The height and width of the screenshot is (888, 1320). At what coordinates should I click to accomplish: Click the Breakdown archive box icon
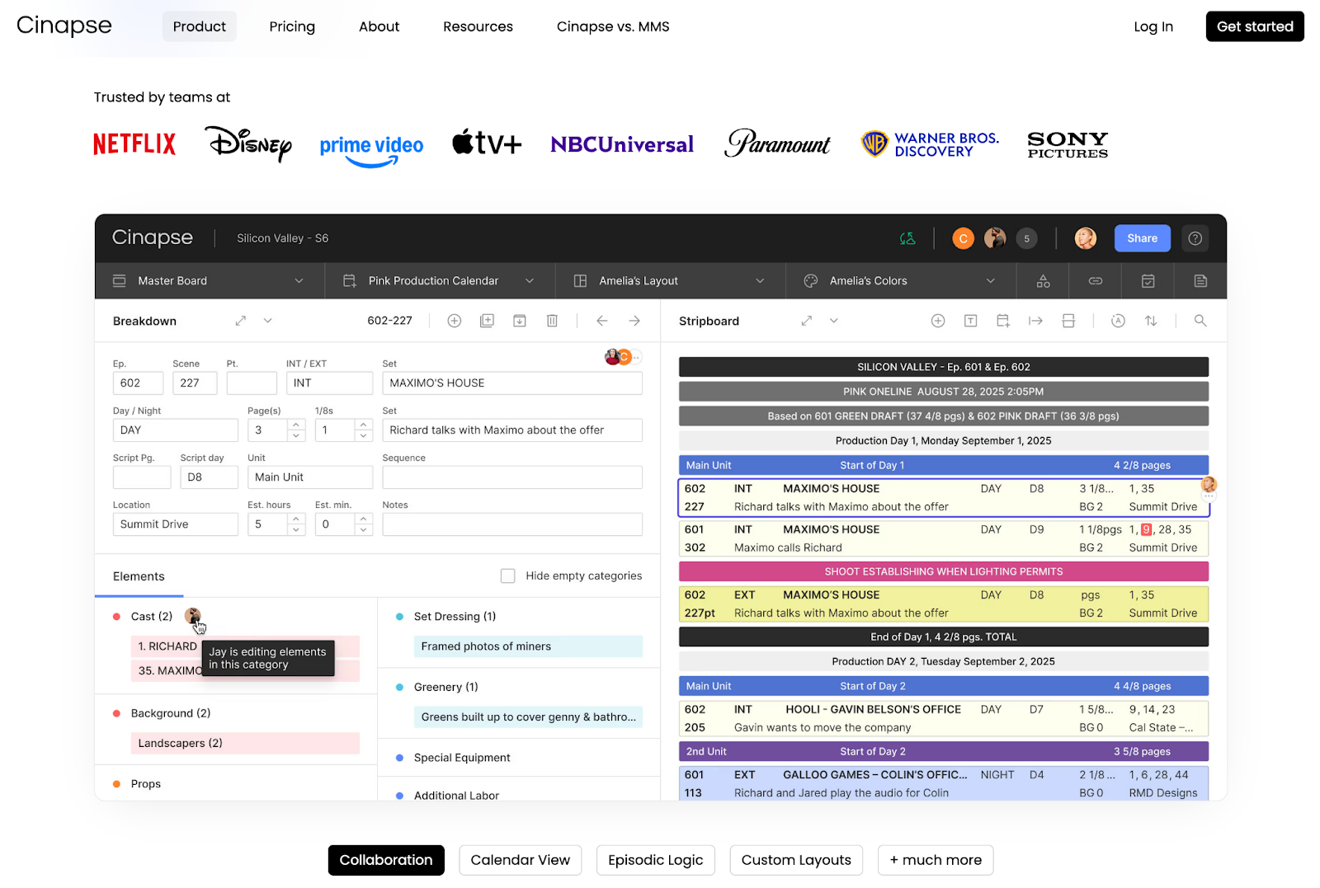(520, 321)
